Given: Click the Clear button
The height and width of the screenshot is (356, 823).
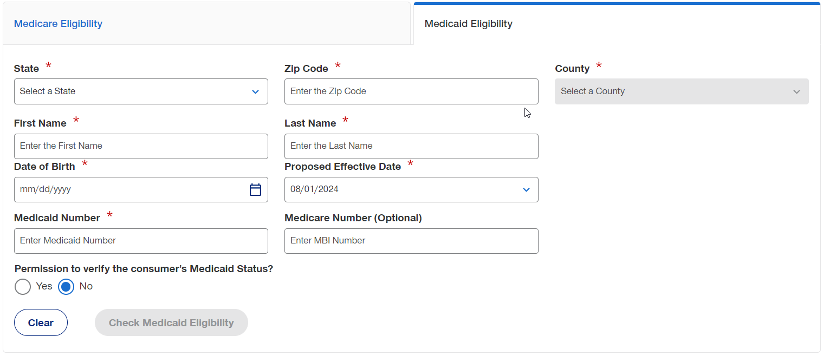Looking at the screenshot, I should [x=41, y=322].
